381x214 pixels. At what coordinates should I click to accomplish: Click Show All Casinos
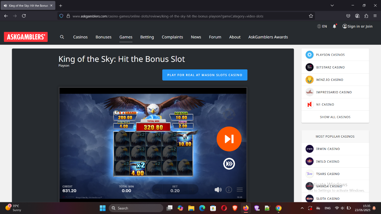point(335,117)
